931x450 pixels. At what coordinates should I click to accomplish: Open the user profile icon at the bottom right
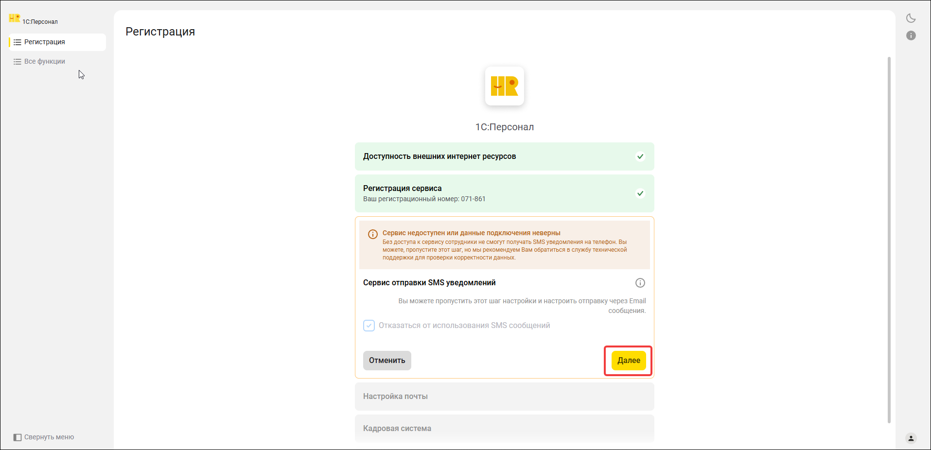point(911,438)
